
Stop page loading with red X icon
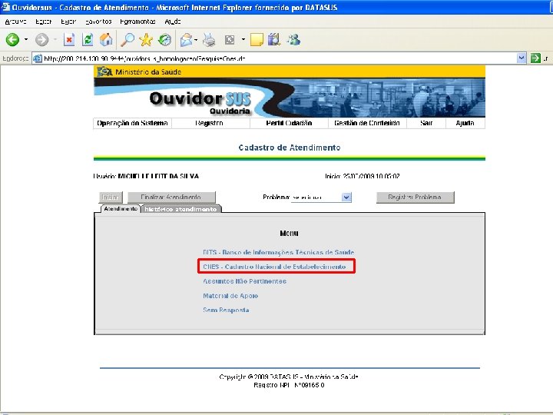[69, 39]
